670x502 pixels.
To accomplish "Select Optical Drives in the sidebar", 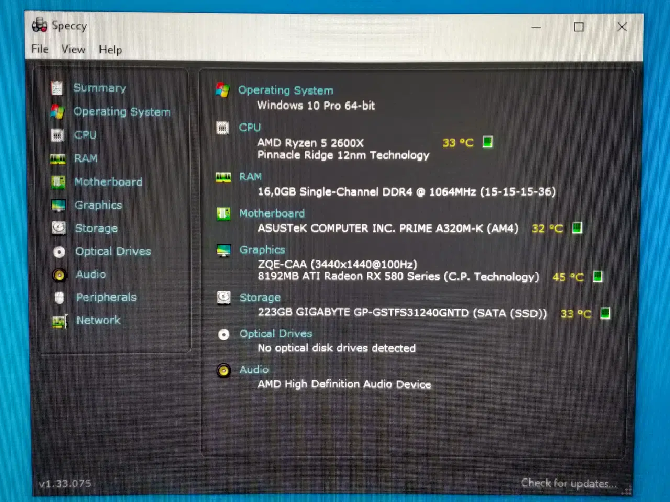I will tap(113, 252).
